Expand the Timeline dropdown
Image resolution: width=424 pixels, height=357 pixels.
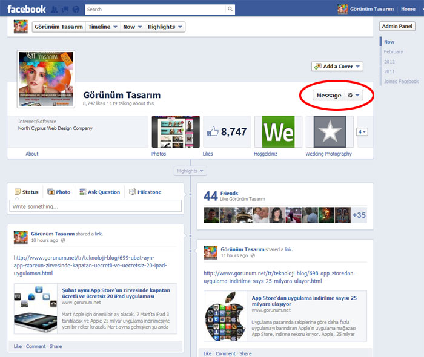click(x=103, y=27)
